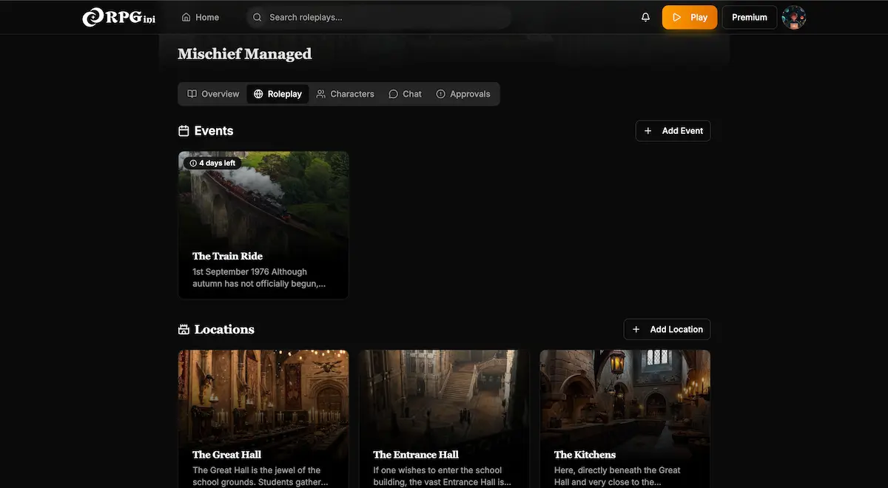Open the Approvals tab
This screenshot has height=488, width=888.
(x=463, y=94)
